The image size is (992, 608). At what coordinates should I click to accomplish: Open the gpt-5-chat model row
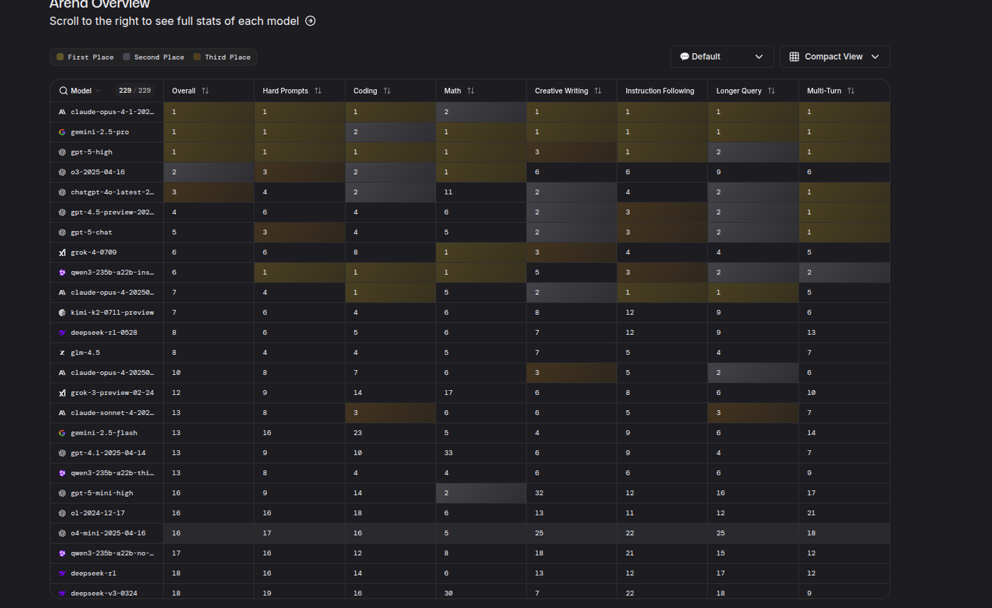[469, 232]
